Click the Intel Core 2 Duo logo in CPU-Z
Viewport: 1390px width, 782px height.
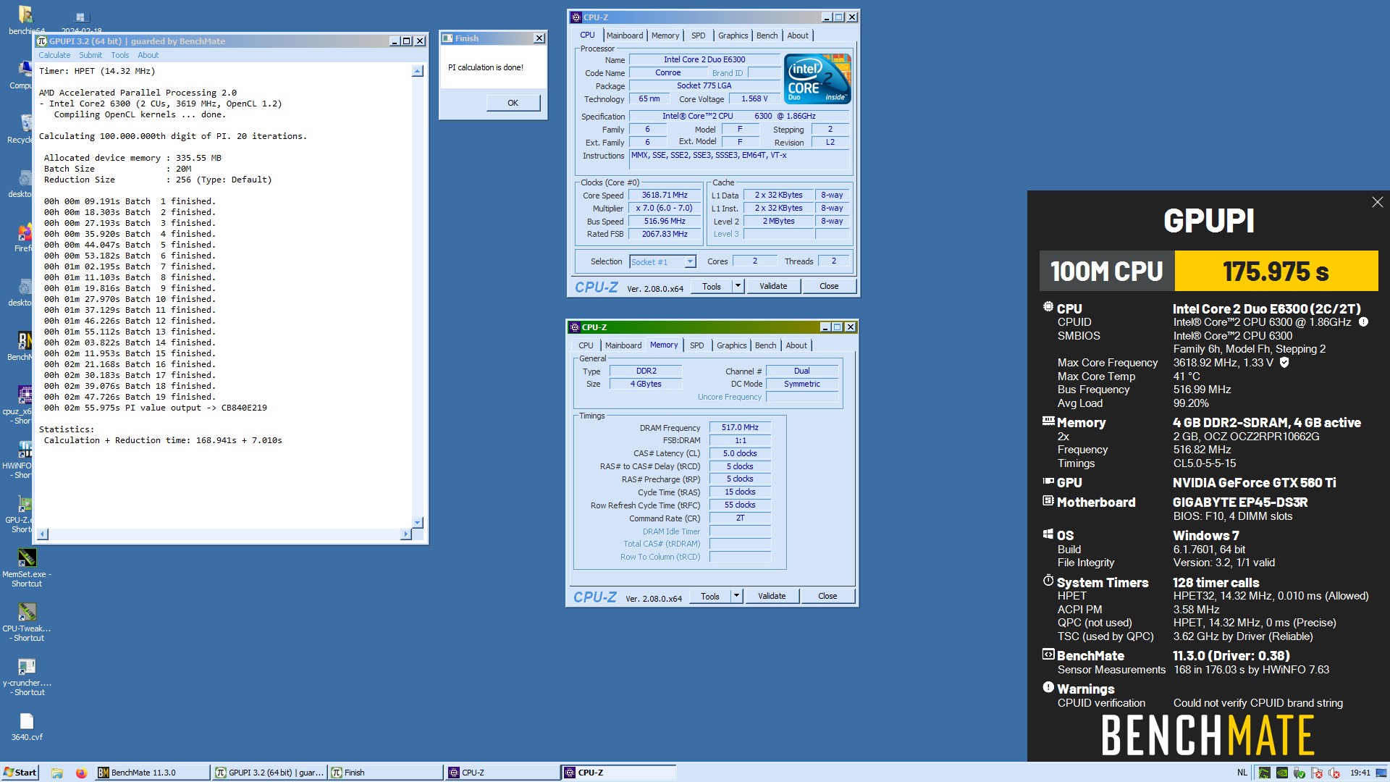(x=817, y=79)
